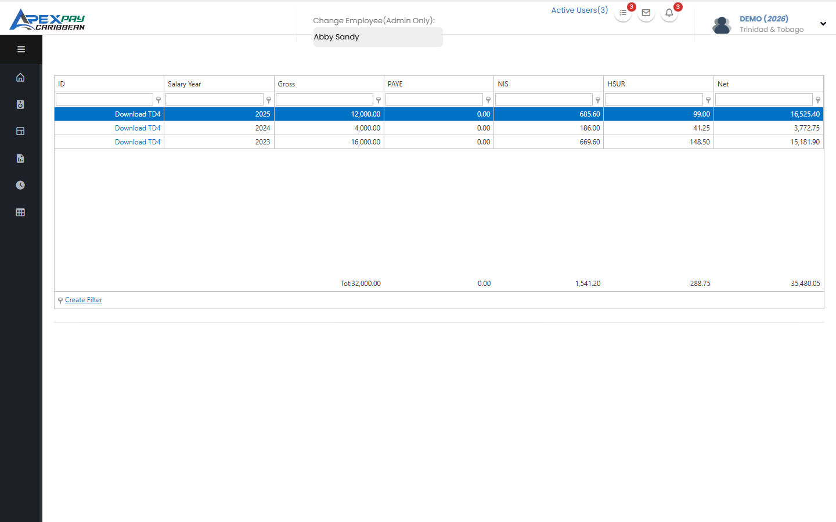
Task: Select the 2023 salary year cell
Action: pyautogui.click(x=219, y=142)
